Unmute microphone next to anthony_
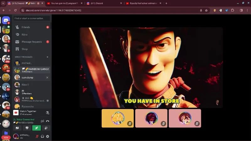The width and height of the screenshot is (251, 141). [37, 136]
